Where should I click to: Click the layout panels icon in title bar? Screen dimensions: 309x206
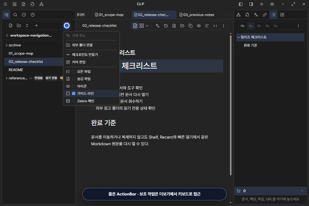(15, 4)
